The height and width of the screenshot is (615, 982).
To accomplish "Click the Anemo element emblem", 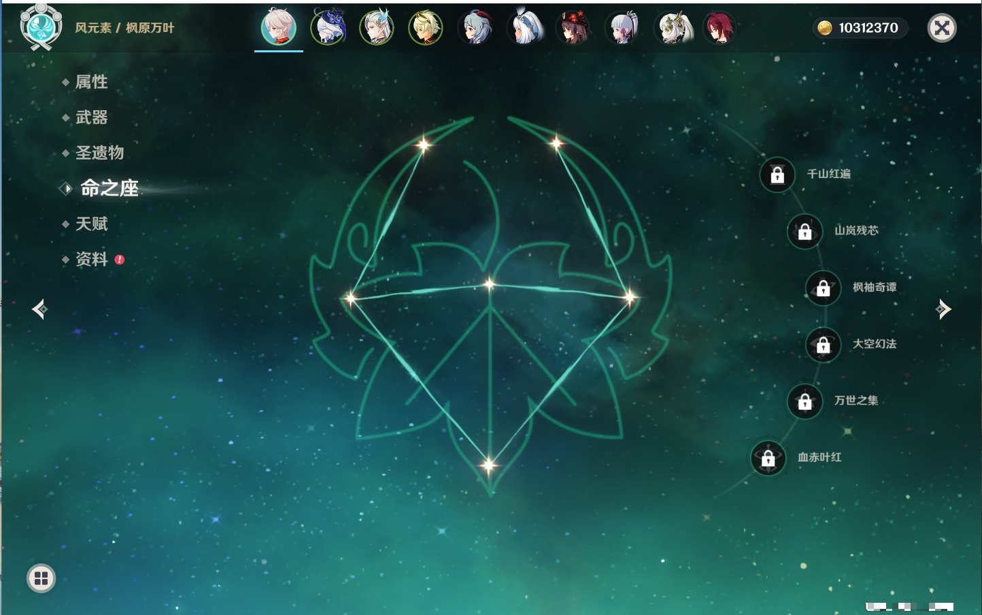I will point(41,27).
